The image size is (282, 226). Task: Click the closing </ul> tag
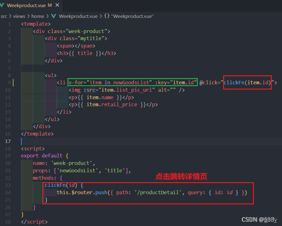[52, 119]
